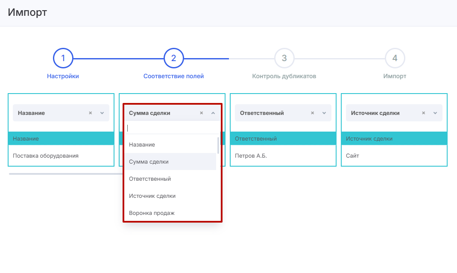This screenshot has width=457, height=273.
Task: Clear the Ответственный field selection
Action: [x=312, y=113]
